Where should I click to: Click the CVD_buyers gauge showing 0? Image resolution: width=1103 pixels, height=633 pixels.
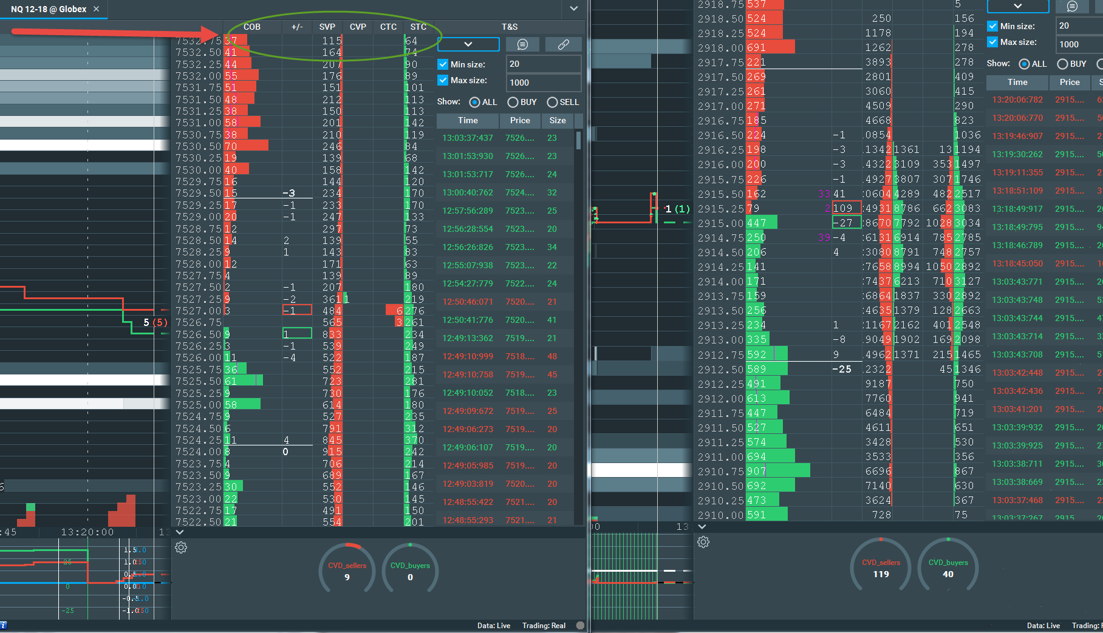(x=410, y=568)
